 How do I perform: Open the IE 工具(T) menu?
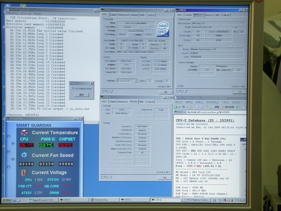coord(226,102)
